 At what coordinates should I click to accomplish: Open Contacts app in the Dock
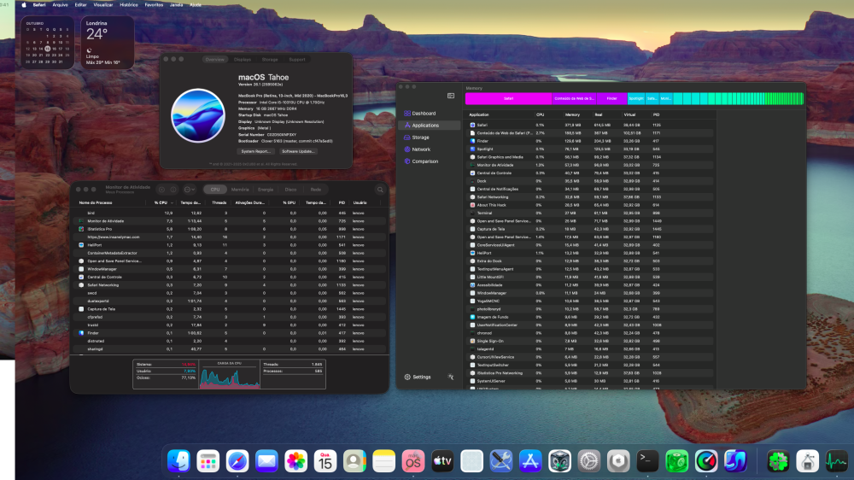354,461
